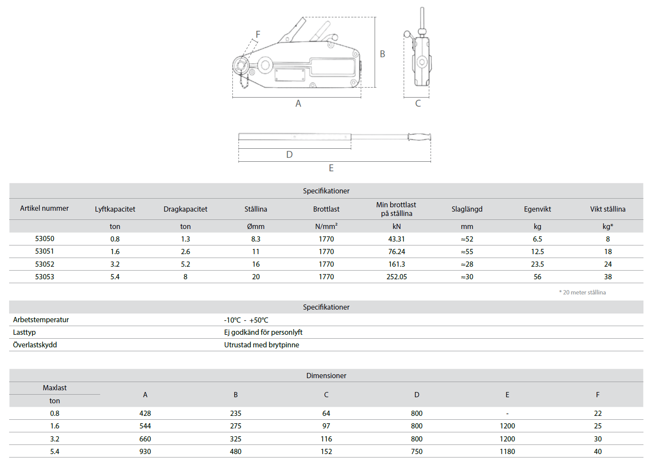653x464 pixels.
Task: Select the 'Maxlast' header in Dimensioner table
Action: tap(55, 388)
